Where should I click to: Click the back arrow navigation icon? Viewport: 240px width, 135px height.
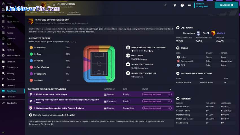[x=29, y=5]
